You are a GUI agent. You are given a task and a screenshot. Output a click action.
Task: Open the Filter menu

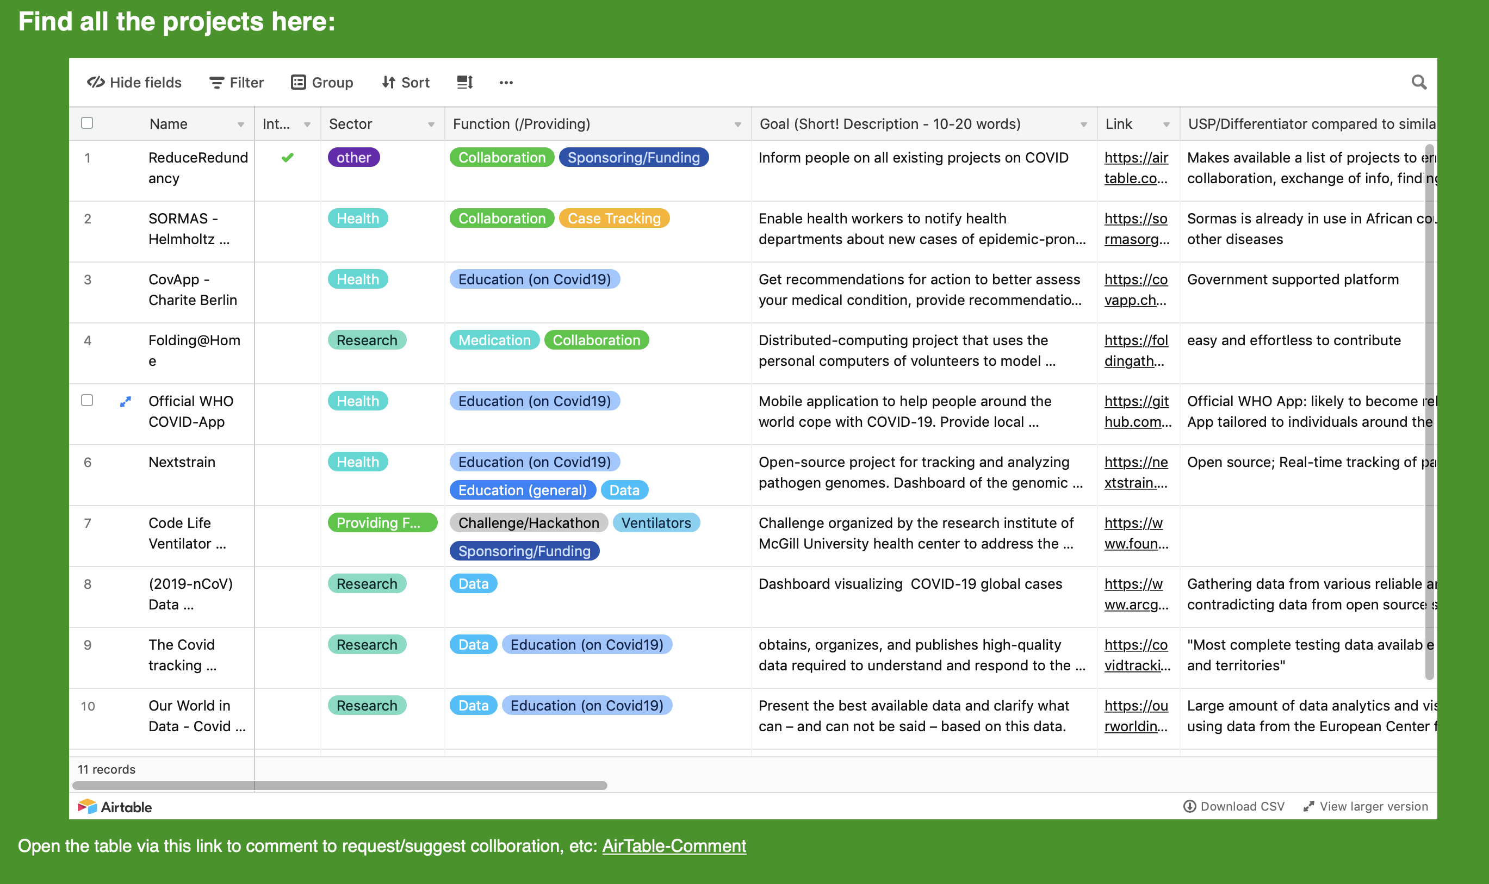(x=237, y=82)
